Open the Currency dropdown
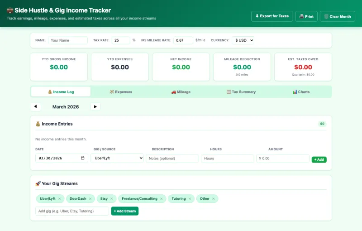 (243, 40)
